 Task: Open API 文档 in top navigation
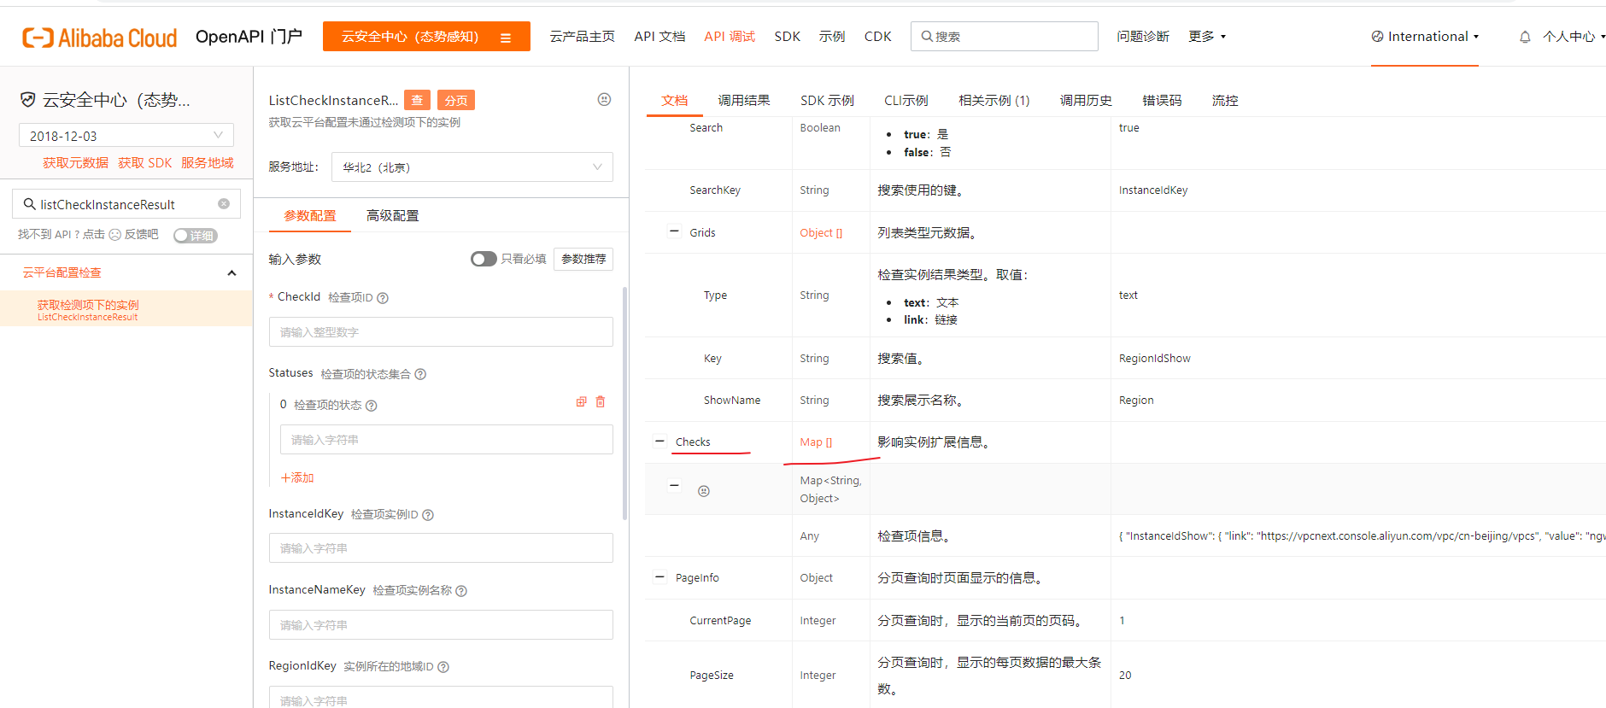click(x=659, y=37)
